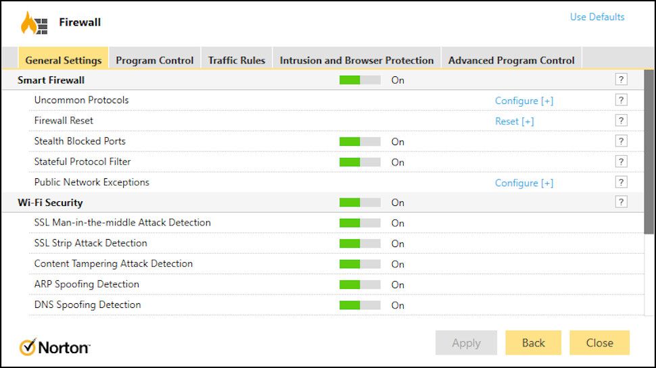
Task: Switch to the Program Control tab
Action: click(x=154, y=58)
